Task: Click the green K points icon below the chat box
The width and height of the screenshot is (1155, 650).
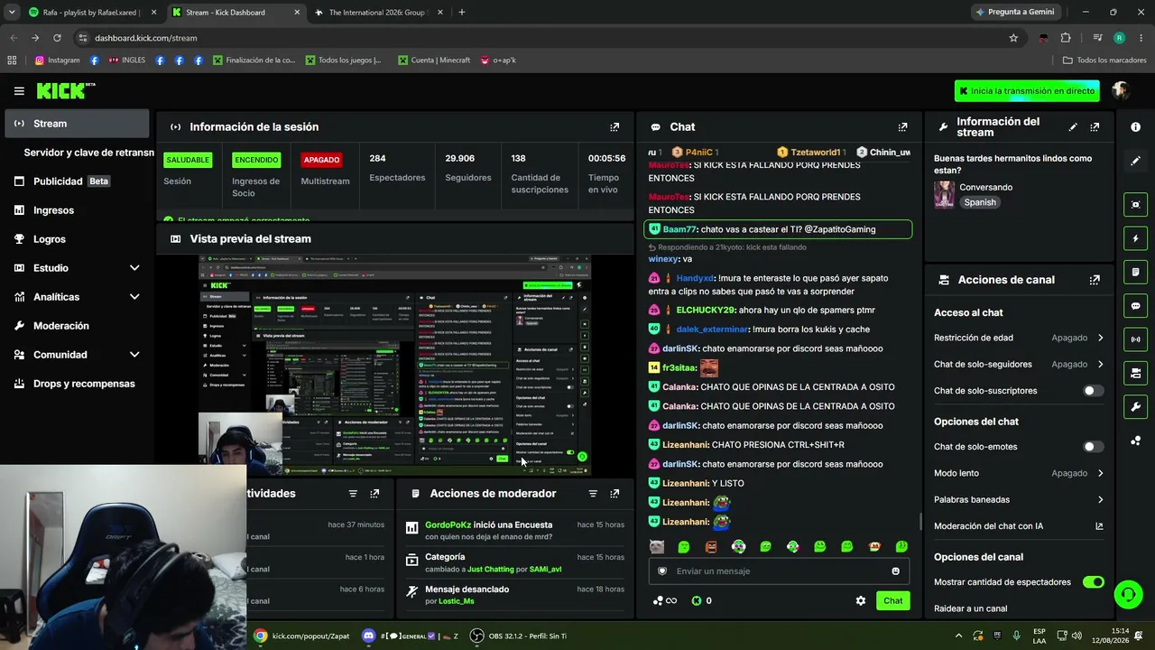Action: (x=696, y=600)
